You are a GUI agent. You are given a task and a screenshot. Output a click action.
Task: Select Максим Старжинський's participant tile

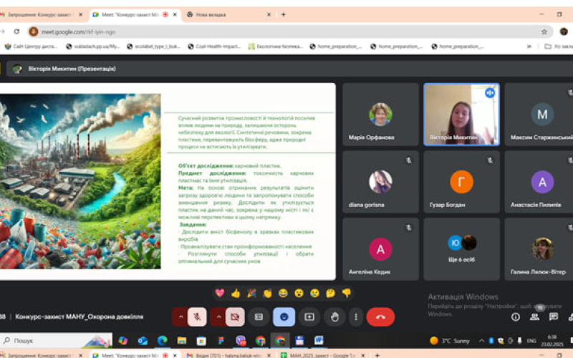(x=539, y=115)
